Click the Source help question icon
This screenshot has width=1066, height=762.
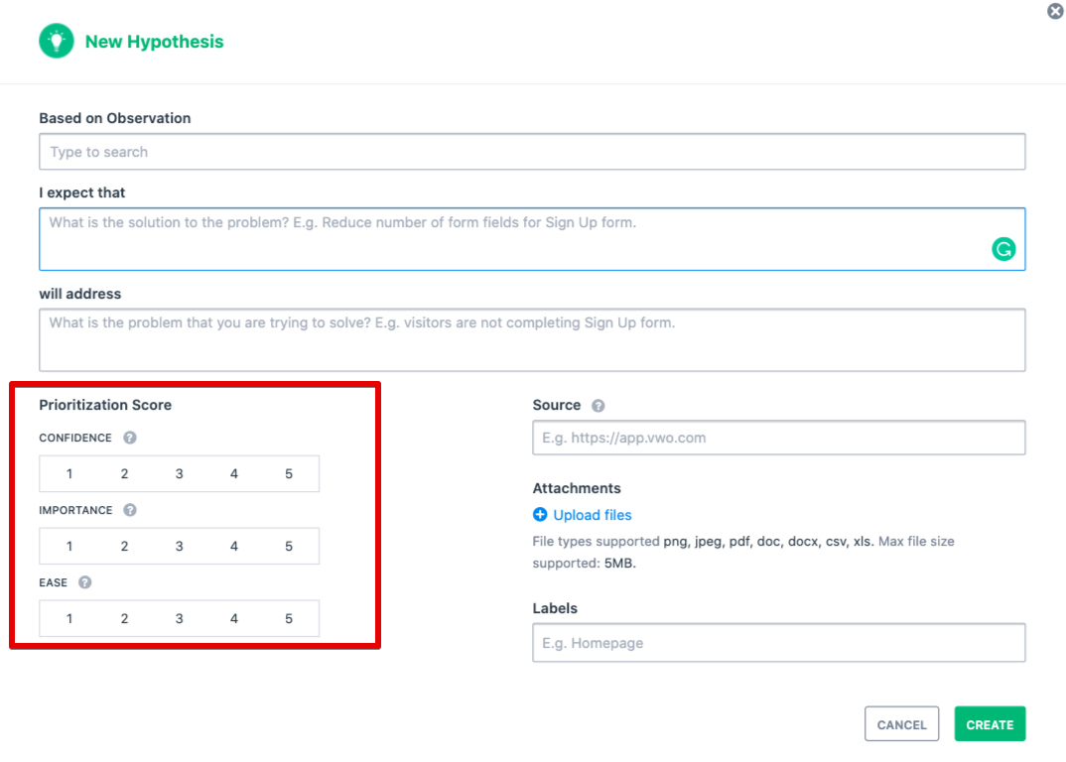[x=599, y=406]
